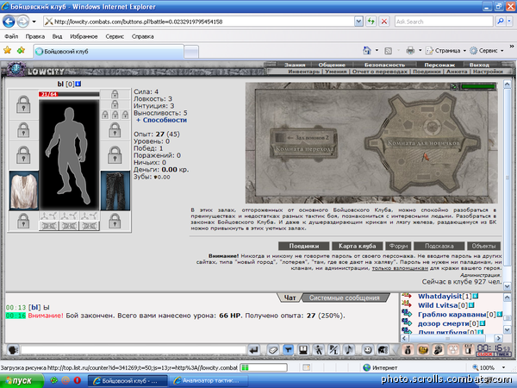Open the Поединки button below the map
This screenshot has height=388, width=517.
click(x=303, y=246)
